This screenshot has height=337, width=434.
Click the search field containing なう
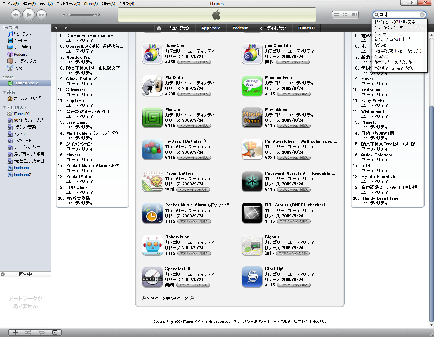(399, 15)
